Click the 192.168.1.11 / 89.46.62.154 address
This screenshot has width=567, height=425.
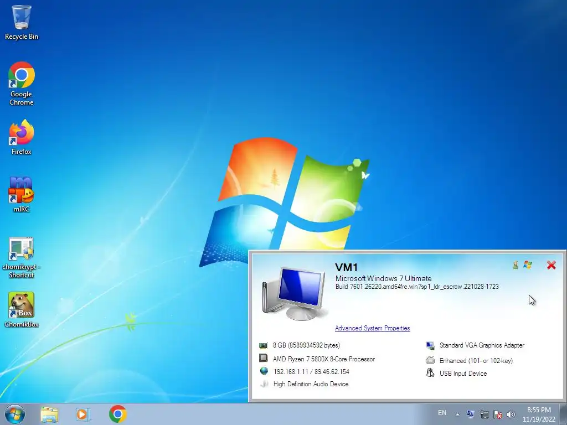pos(311,371)
